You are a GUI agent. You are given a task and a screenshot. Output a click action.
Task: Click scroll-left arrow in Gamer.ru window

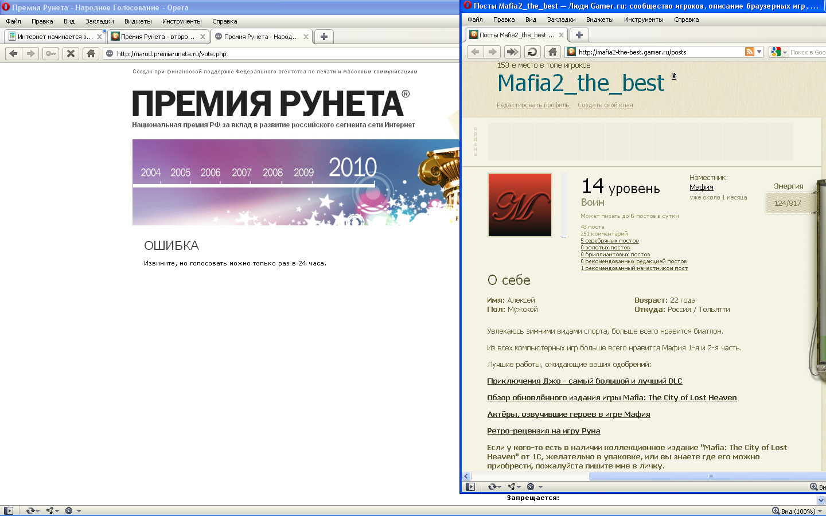467,476
